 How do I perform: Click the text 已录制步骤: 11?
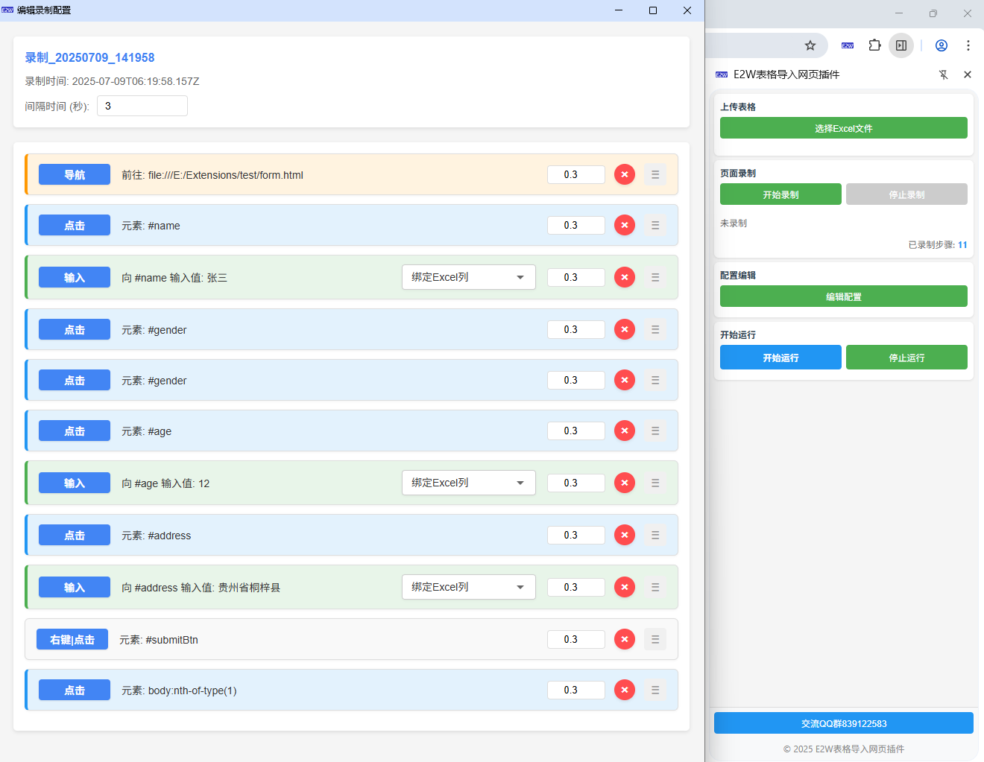point(938,244)
